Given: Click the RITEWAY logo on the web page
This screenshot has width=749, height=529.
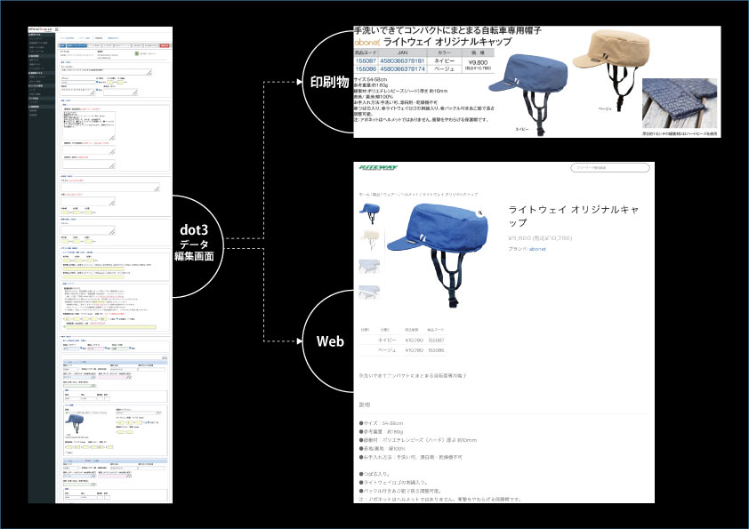Looking at the screenshot, I should [x=378, y=167].
